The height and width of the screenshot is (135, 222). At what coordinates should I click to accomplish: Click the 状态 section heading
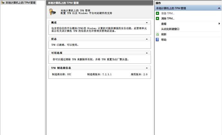pyautogui.click(x=54, y=39)
